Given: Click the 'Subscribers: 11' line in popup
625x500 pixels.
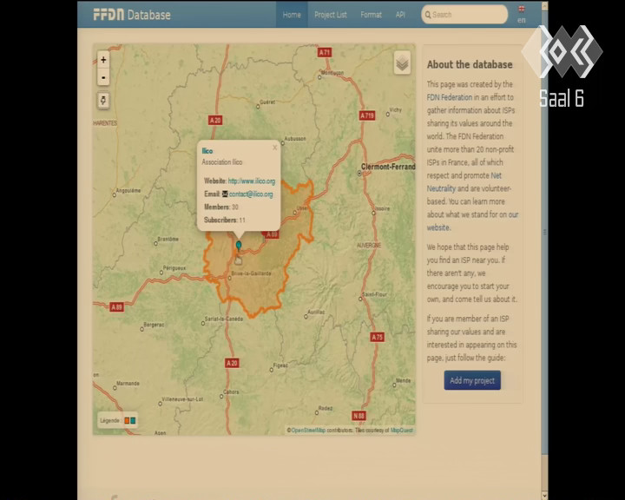Looking at the screenshot, I should click(x=225, y=220).
